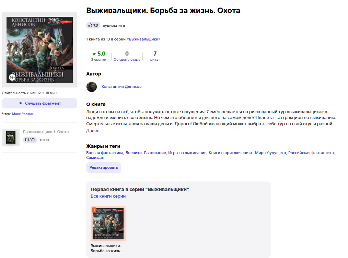The image size is (348, 258).
Task: Select the Игры на выживание tag
Action: (x=187, y=153)
